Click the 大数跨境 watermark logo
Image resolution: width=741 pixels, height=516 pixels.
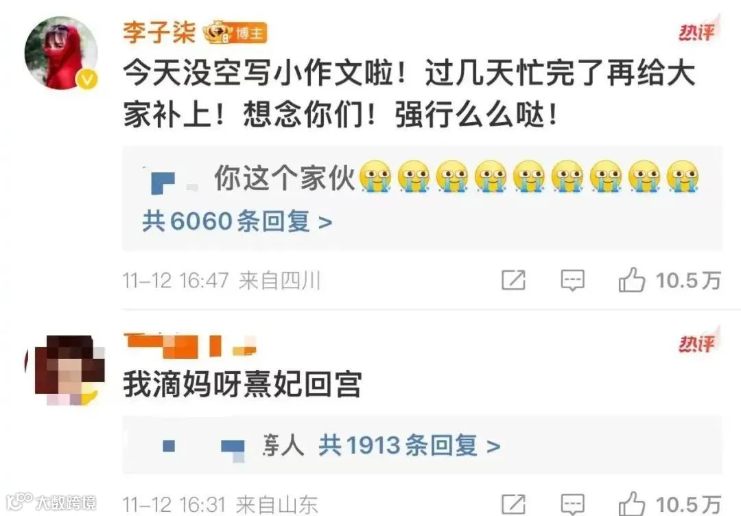coord(51,502)
